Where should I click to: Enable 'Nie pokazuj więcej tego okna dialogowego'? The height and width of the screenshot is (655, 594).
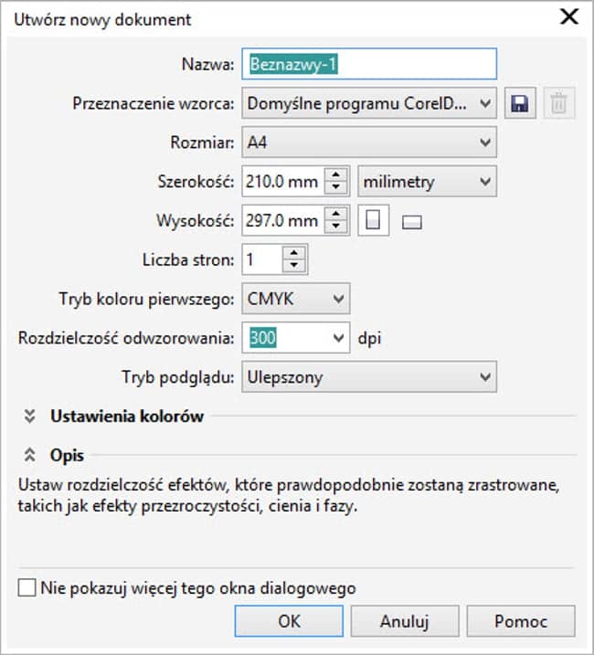[x=27, y=588]
